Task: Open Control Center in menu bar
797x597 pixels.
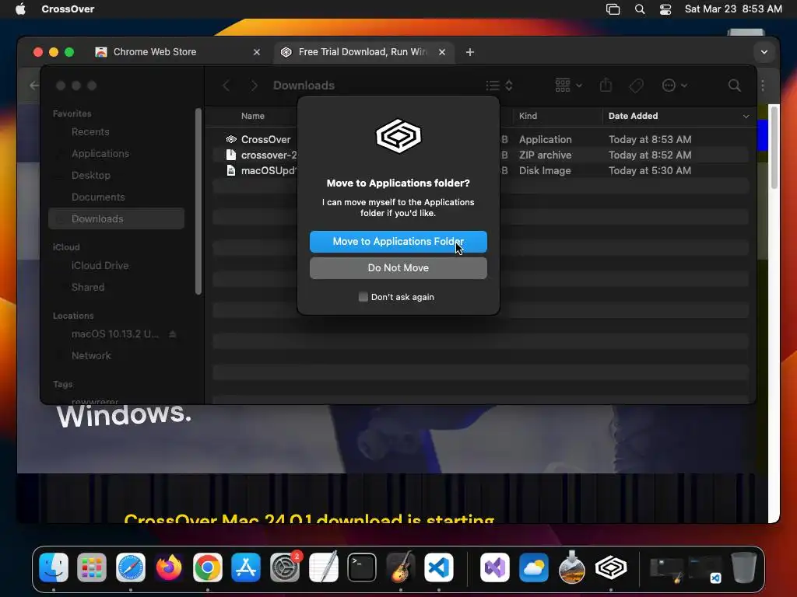Action: [665, 9]
